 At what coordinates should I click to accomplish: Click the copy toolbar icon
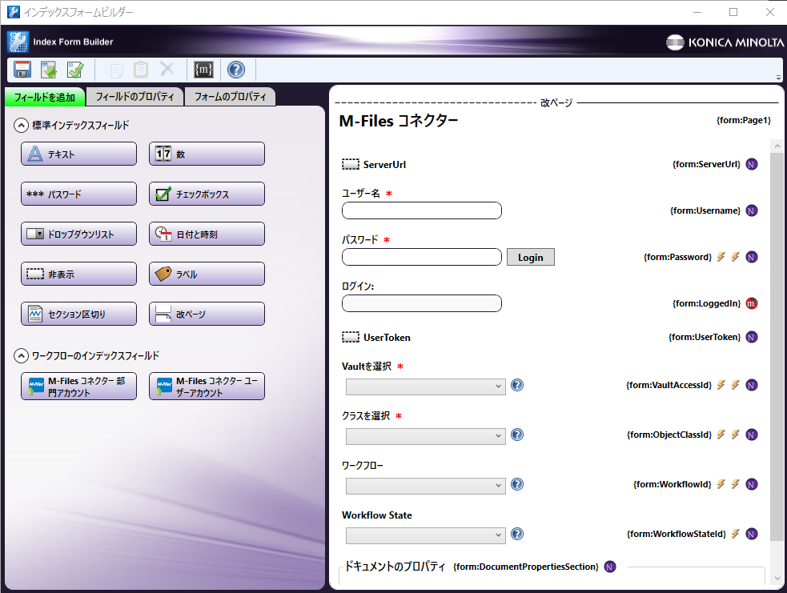coord(114,70)
